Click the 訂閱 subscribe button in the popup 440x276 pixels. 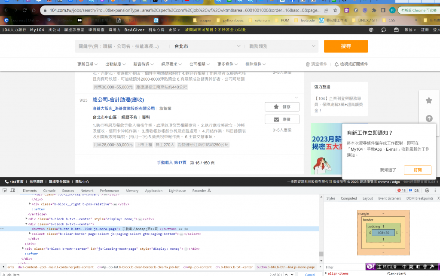point(418,170)
